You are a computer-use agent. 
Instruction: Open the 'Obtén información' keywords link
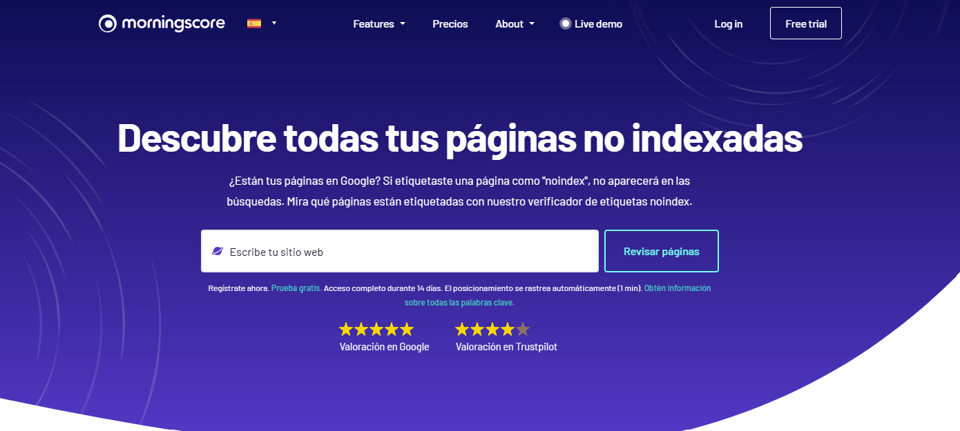pyautogui.click(x=677, y=288)
